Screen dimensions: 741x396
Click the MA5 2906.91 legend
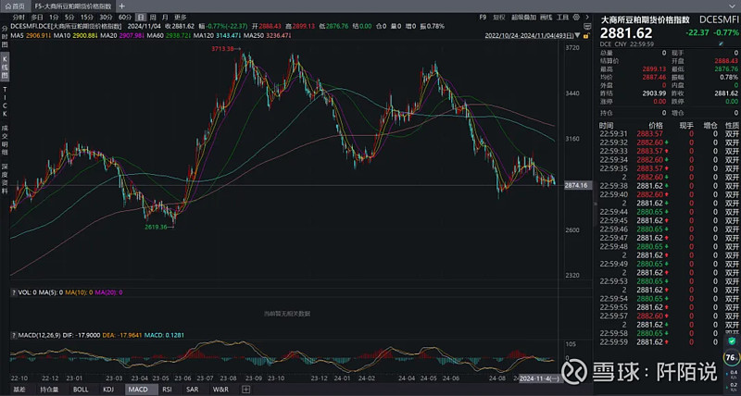tap(31, 35)
